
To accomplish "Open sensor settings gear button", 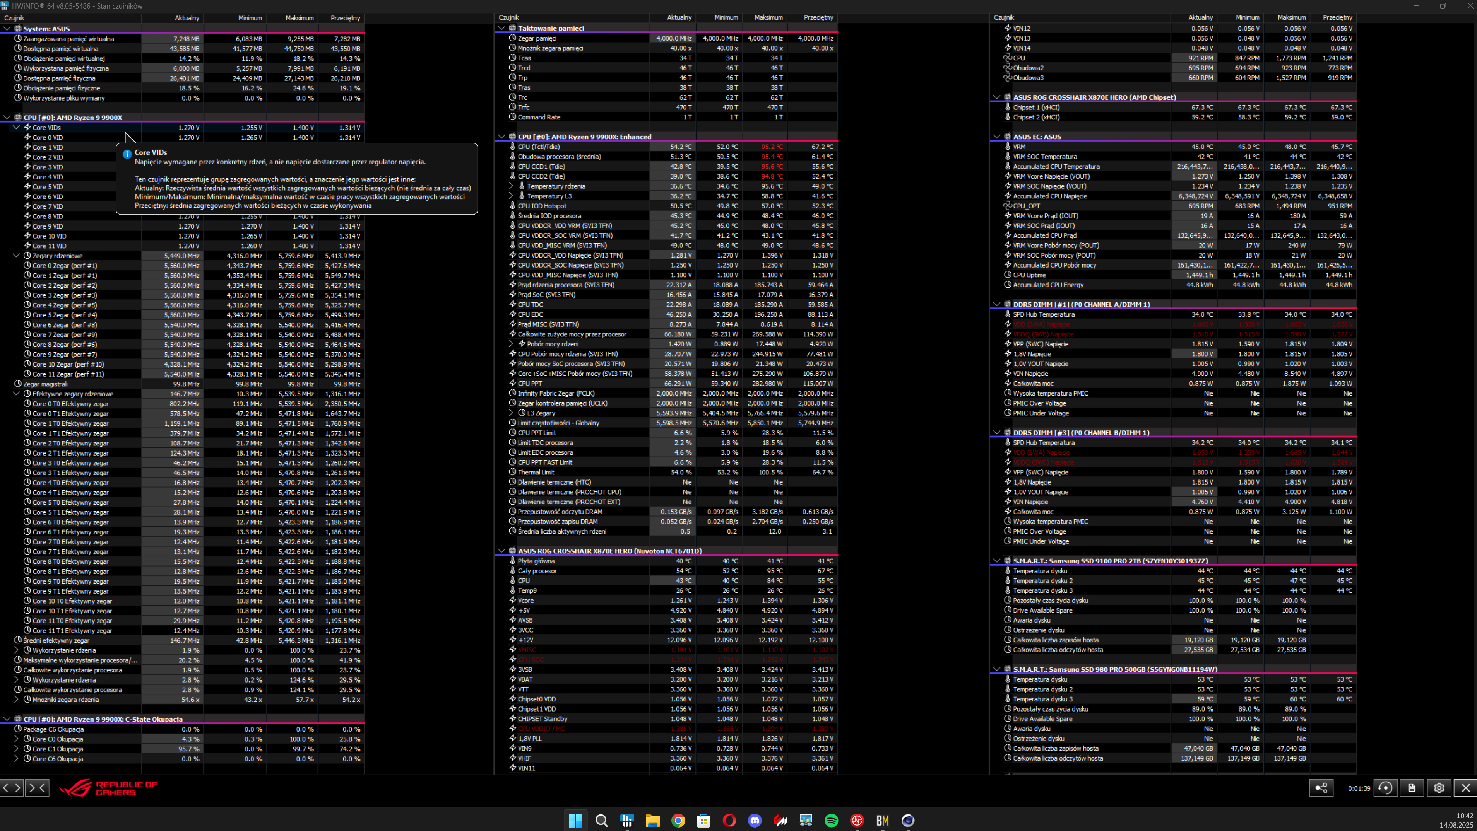I will [1439, 788].
